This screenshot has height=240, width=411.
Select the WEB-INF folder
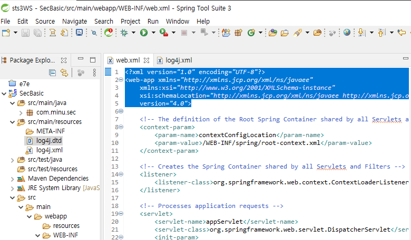coord(65,235)
